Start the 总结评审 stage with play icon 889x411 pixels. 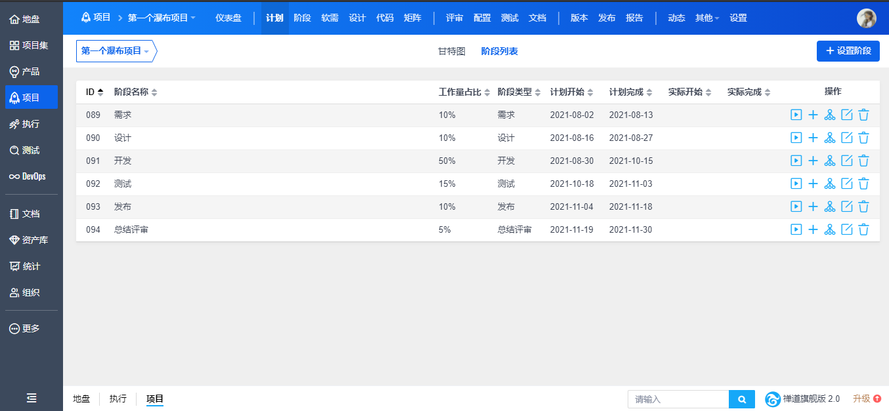(x=796, y=229)
